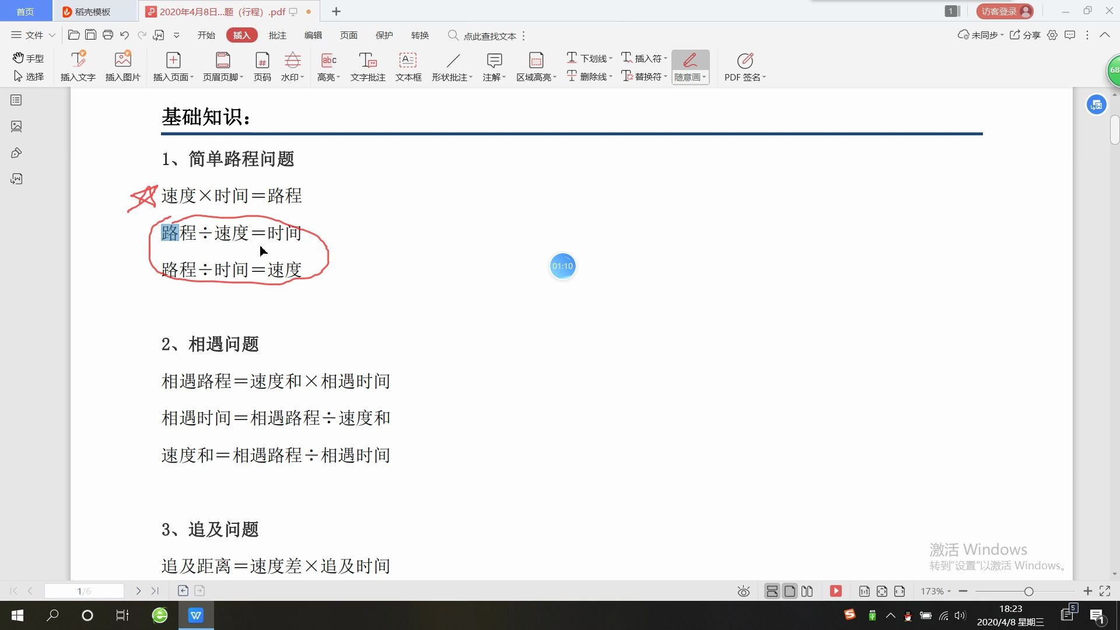Open the 173% zoom level dropdown
Image resolution: width=1120 pixels, height=630 pixels.
pos(936,591)
